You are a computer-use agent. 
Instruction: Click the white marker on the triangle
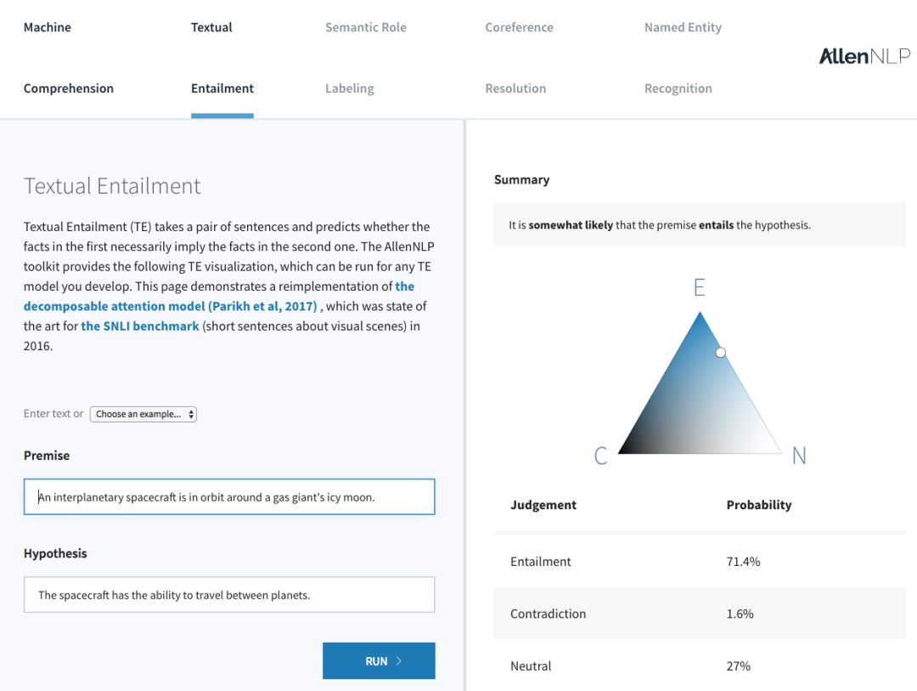[721, 352]
